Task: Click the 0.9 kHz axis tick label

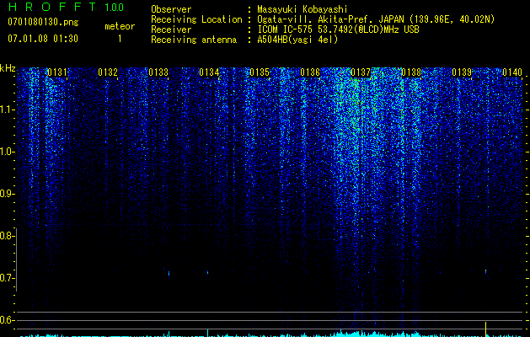Action: [7, 194]
